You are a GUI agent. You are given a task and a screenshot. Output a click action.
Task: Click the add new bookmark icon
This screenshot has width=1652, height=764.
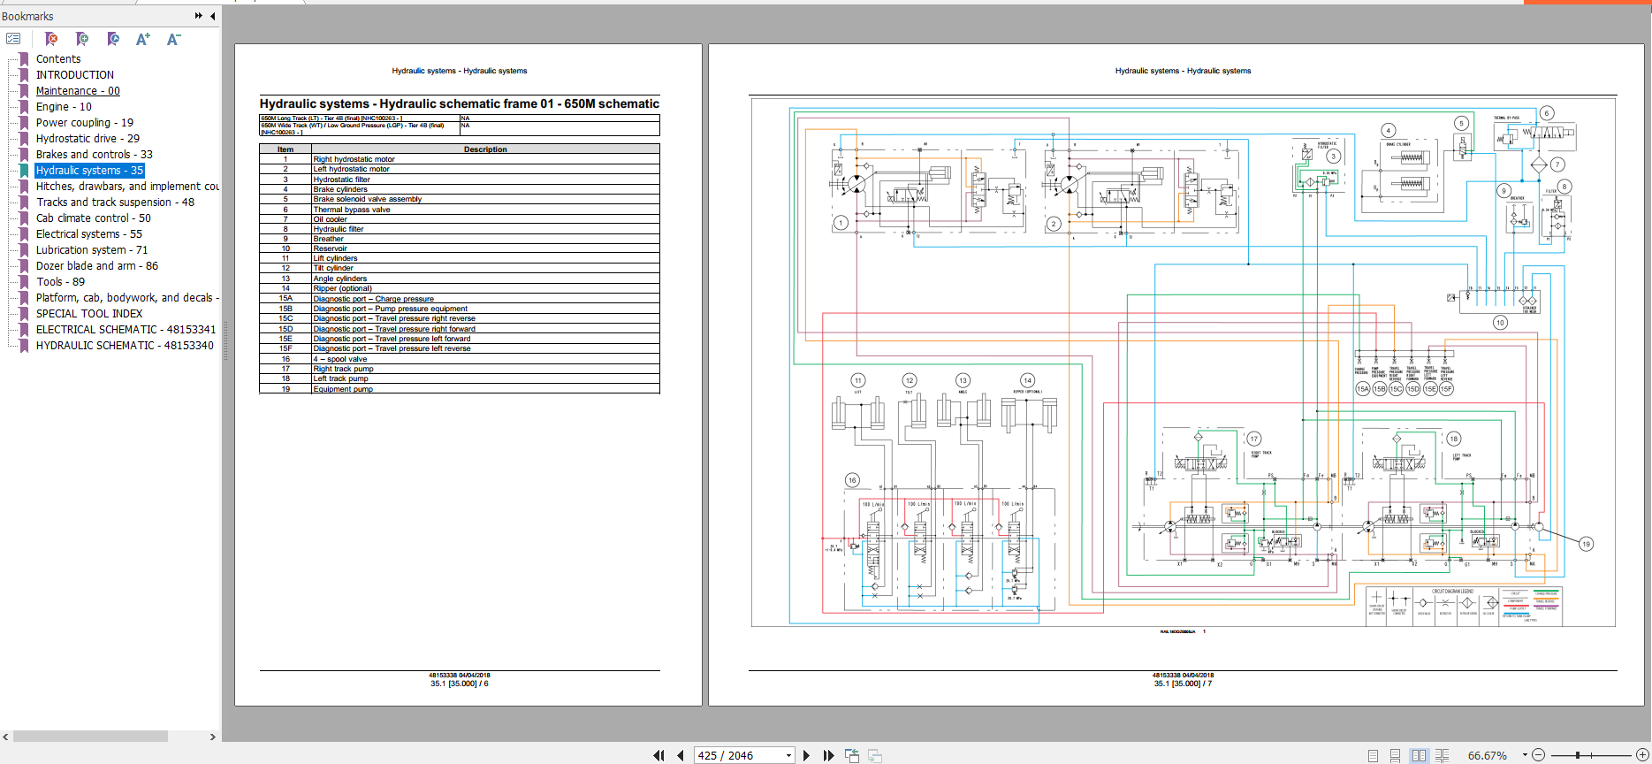tap(82, 39)
